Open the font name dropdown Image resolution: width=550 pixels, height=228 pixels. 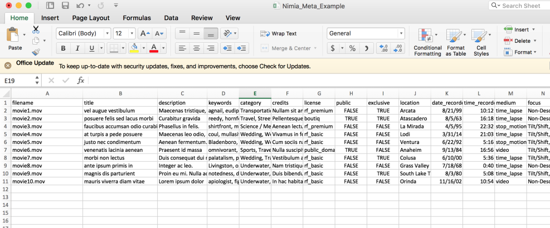click(x=82, y=33)
